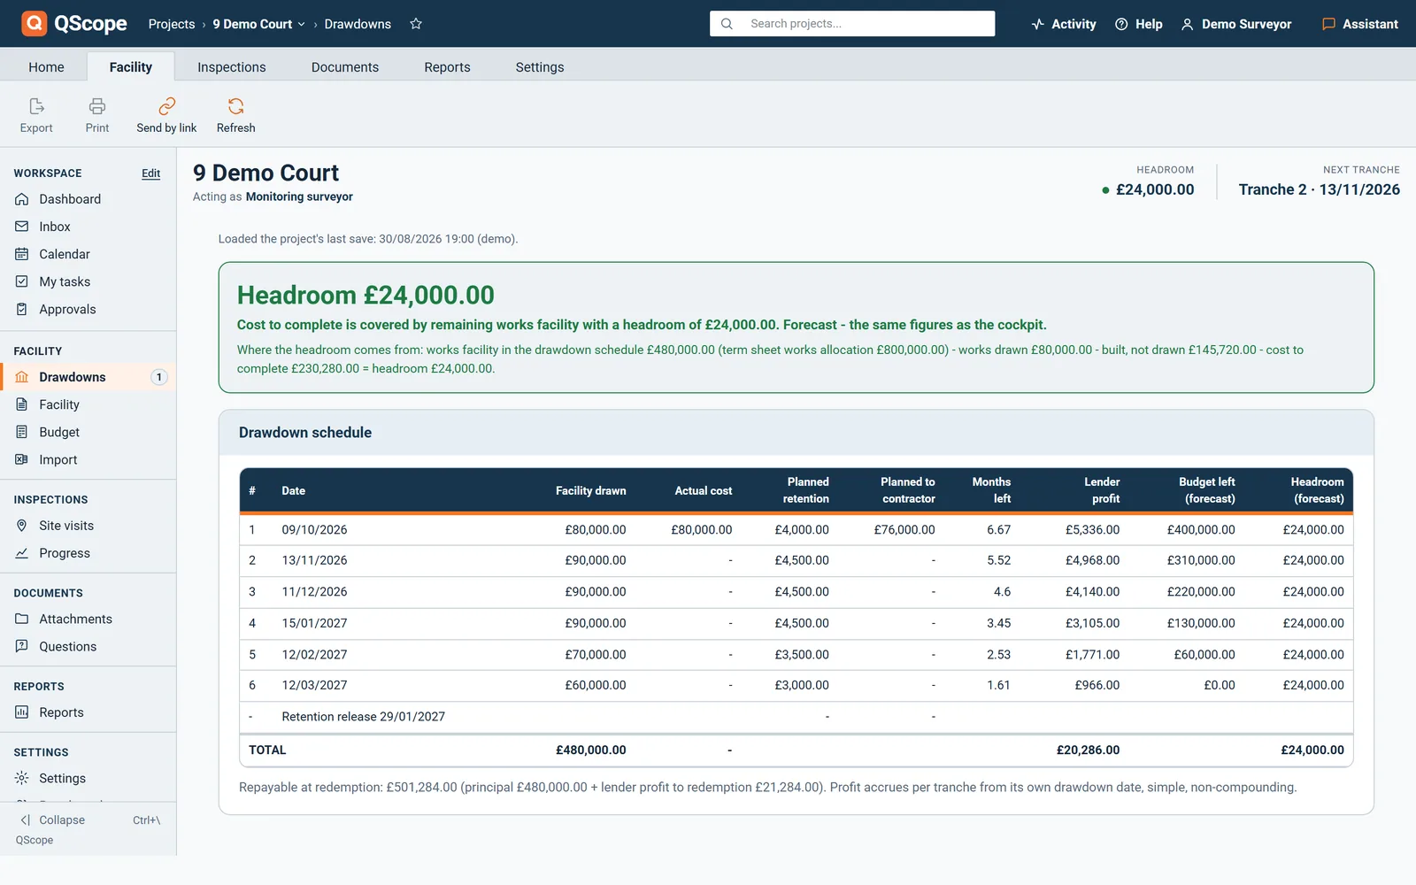Click the 15/01/2027 date in row 4
This screenshot has width=1416, height=885.
coord(314,623)
